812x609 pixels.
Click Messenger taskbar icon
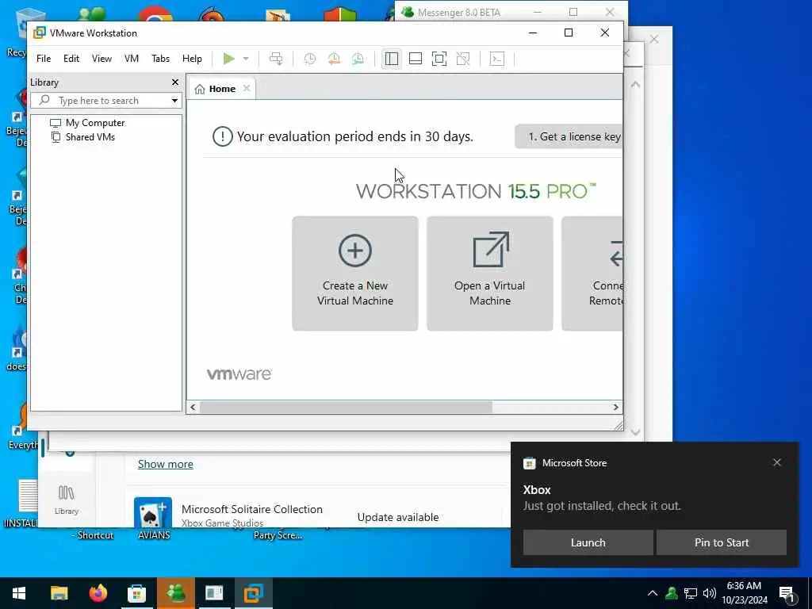(176, 593)
